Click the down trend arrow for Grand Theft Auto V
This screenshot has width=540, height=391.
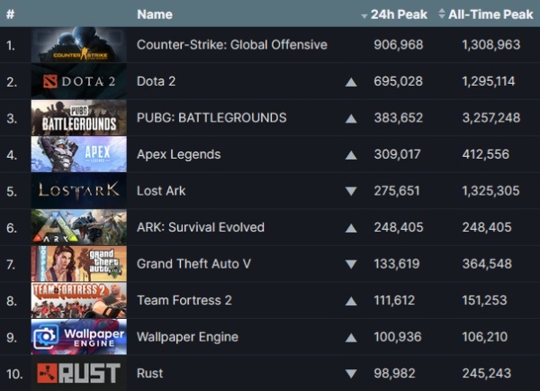pyautogui.click(x=351, y=264)
